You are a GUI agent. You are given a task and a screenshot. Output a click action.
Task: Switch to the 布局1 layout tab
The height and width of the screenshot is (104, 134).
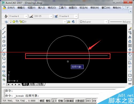point(33,84)
